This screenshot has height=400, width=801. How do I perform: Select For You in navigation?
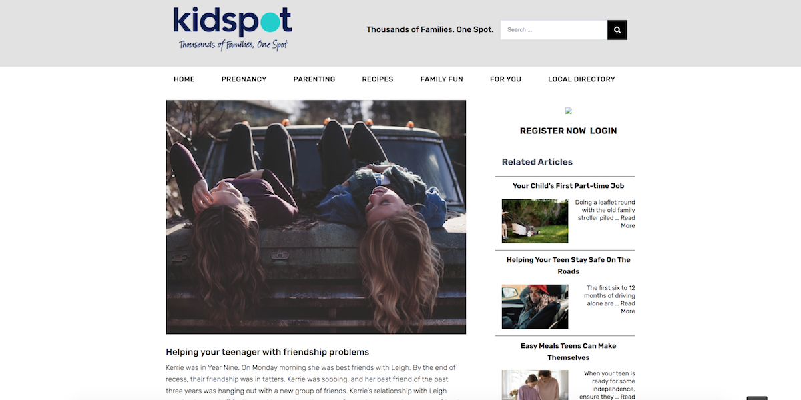point(505,79)
